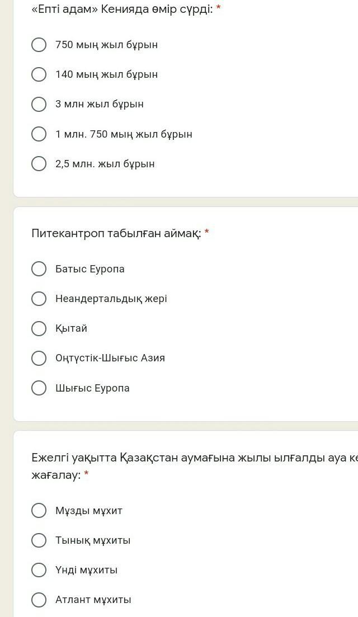Click the 'Оңтүстік-Шығыс Азия' label text
Viewport: 358px width, 617px height.
click(x=110, y=358)
